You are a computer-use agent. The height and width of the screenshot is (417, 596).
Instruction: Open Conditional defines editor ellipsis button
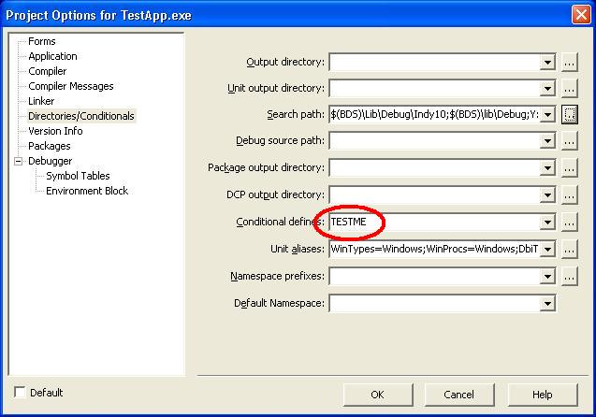click(x=570, y=223)
